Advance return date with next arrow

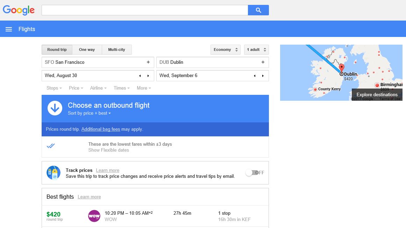(263, 76)
